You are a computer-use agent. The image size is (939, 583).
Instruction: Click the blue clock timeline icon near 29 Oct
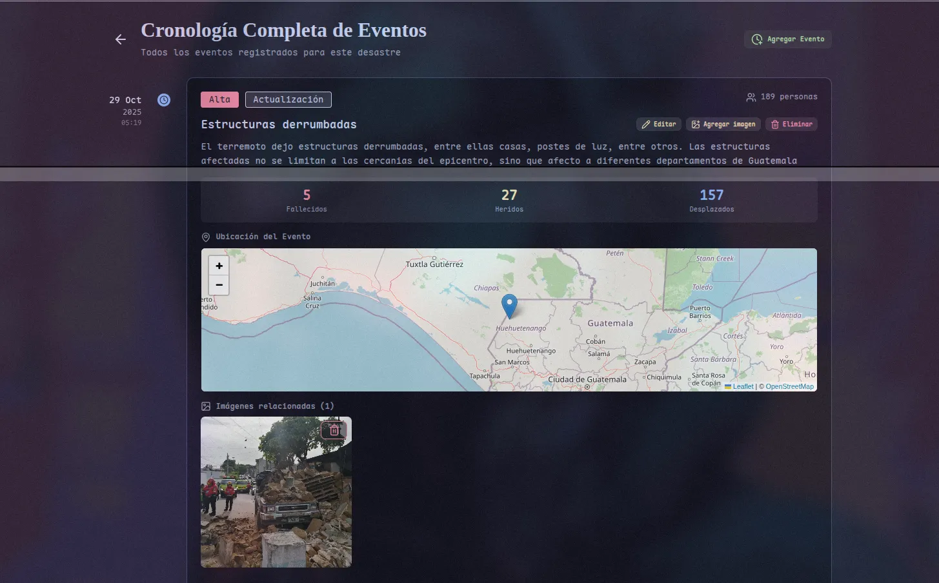pyautogui.click(x=163, y=100)
